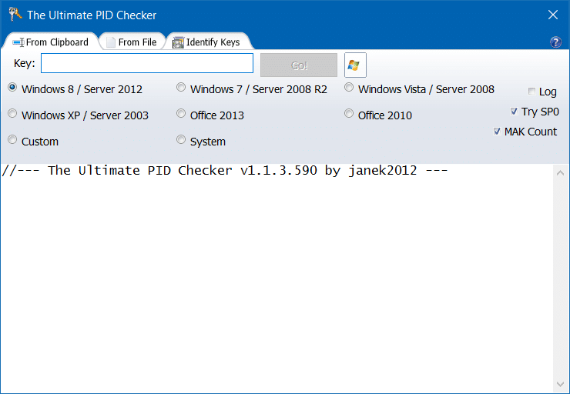Screen dimensions: 570x394
Task: Choose the Office 2010 radio button
Action: pos(349,114)
